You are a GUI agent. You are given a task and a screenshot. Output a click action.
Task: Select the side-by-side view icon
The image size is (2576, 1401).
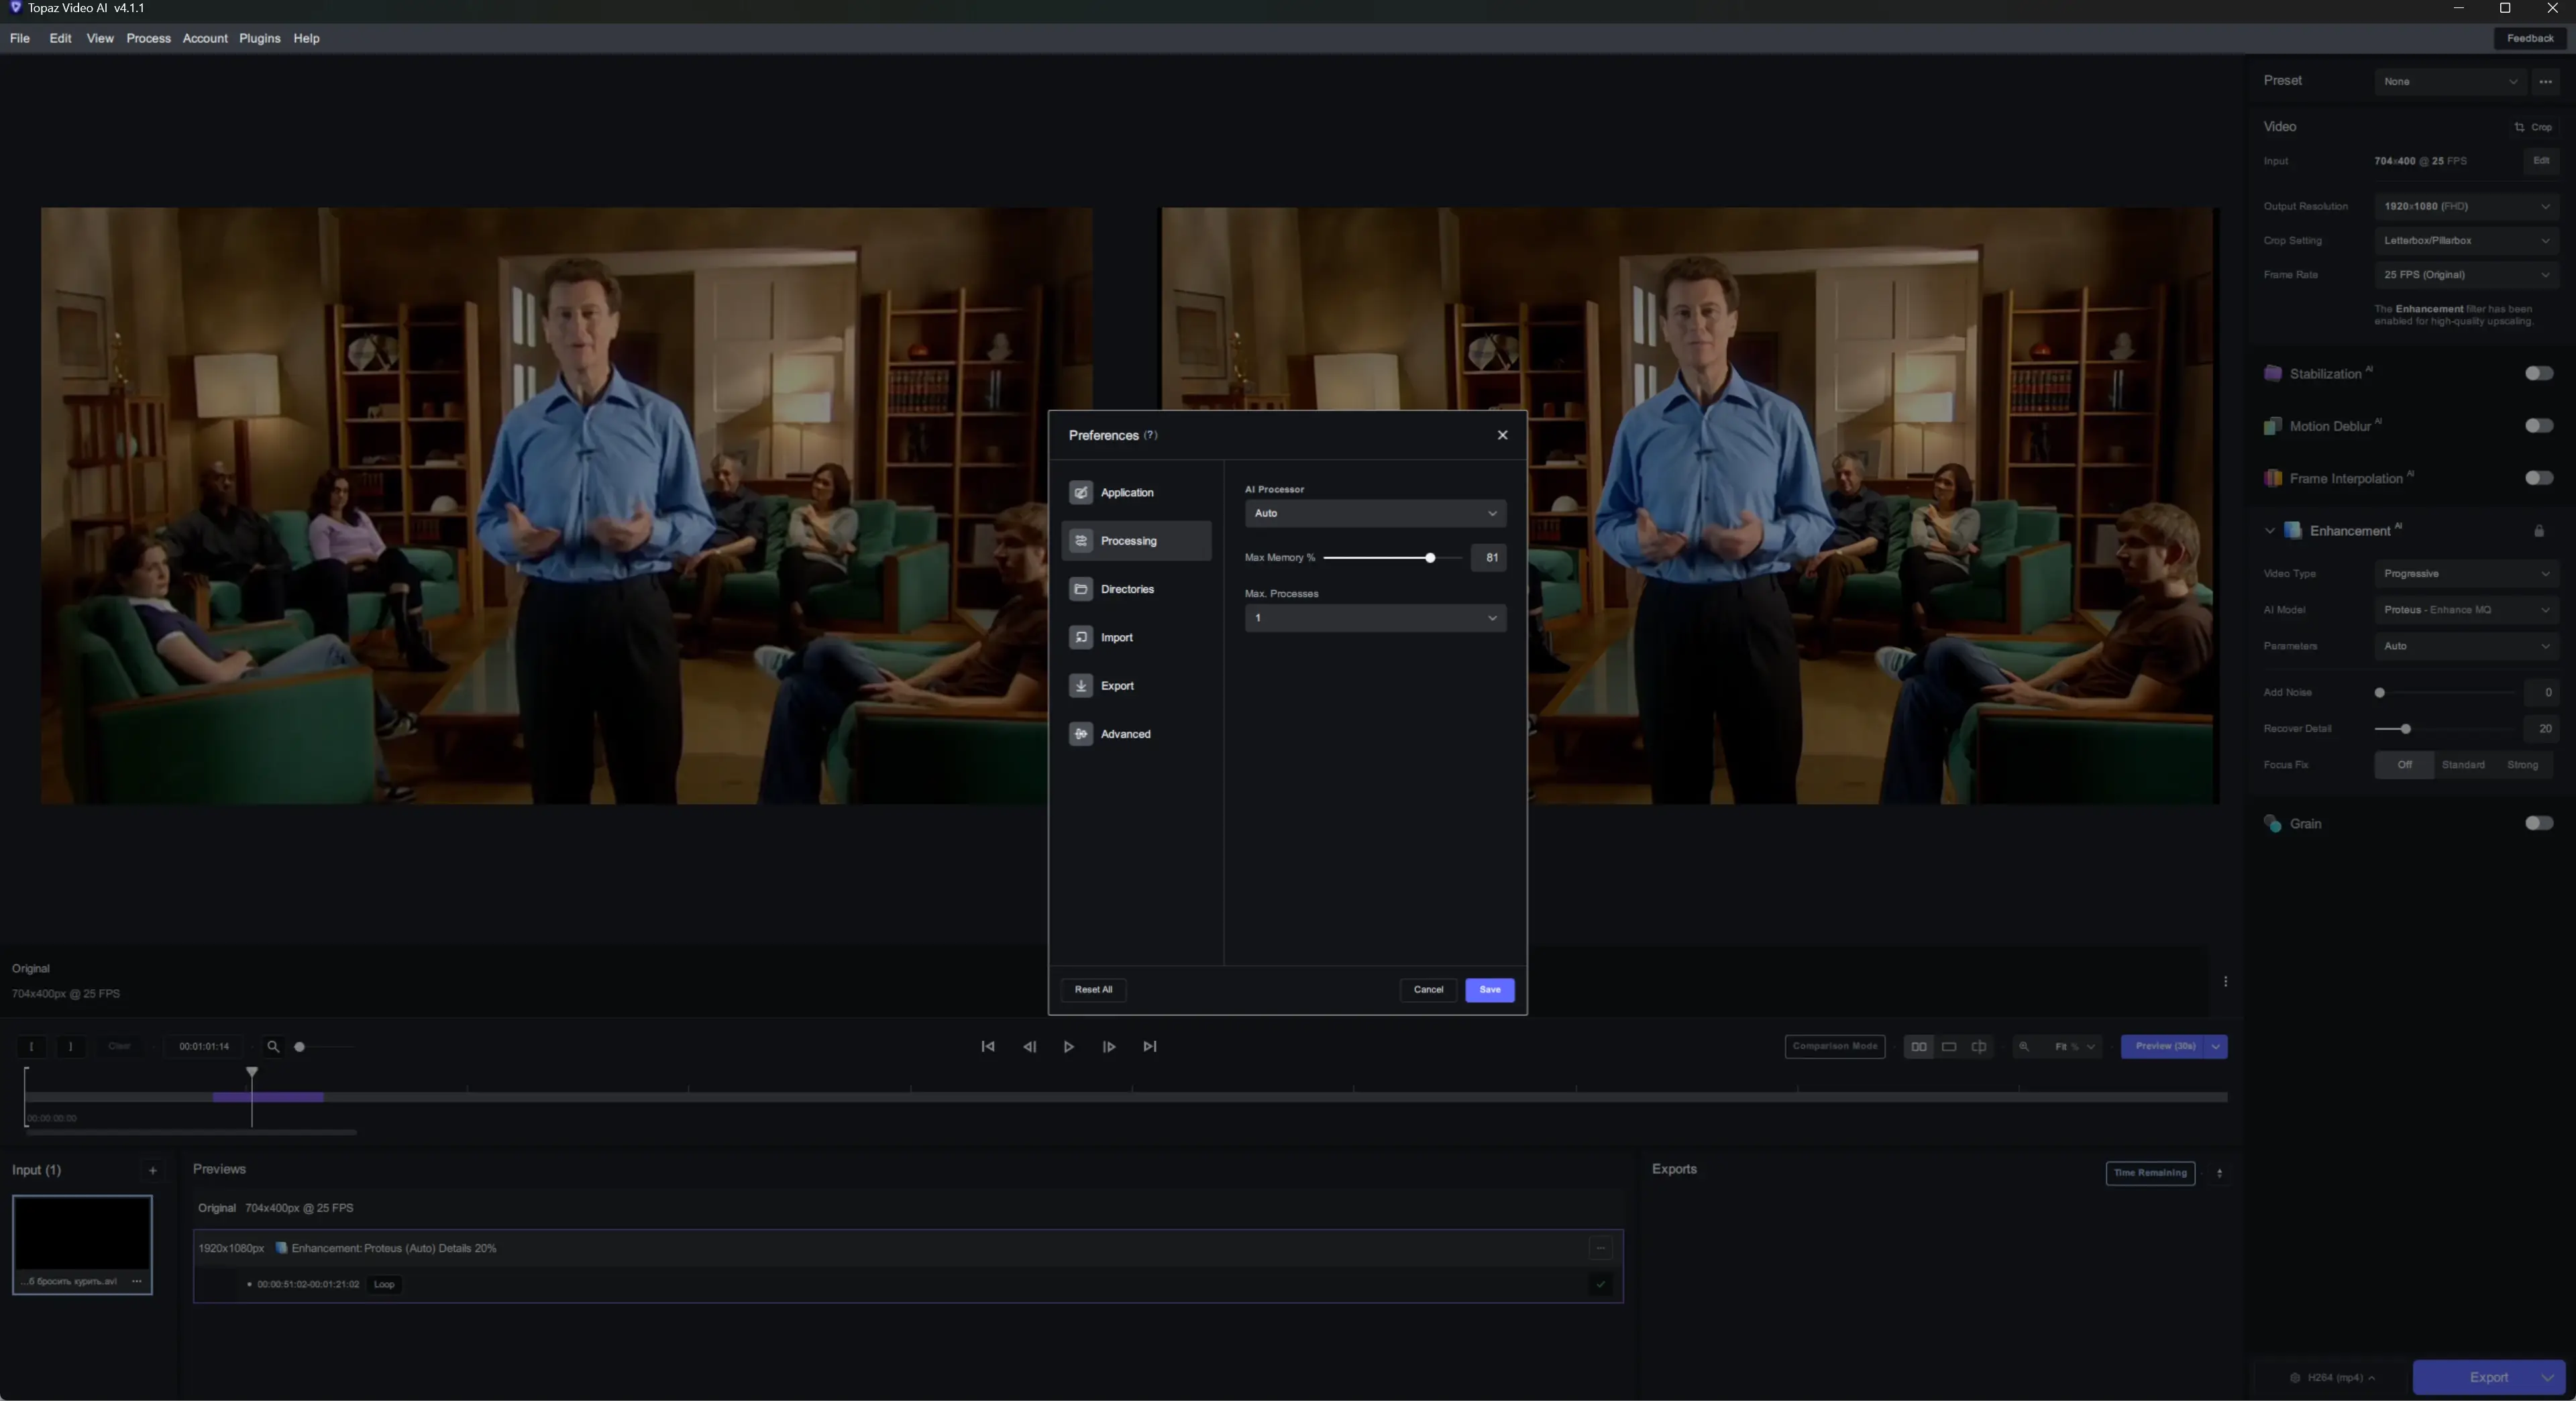pos(1918,1047)
